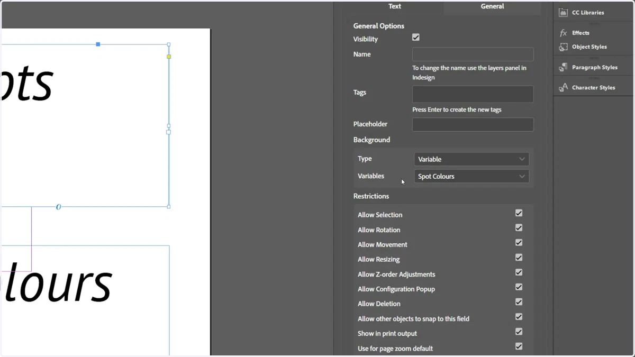Click the Placeholder input field
Screen dimensions: 635x357
(473, 124)
